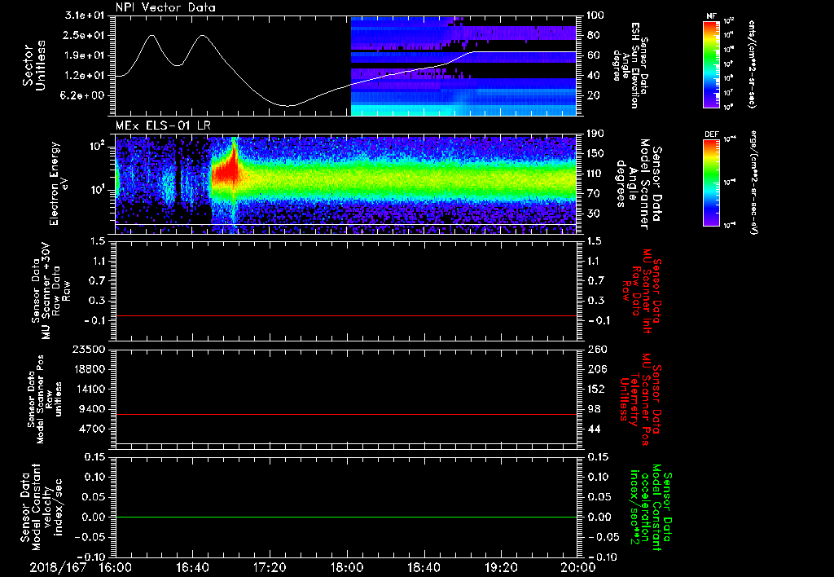Click the 18:40 time tick label
Screen dimensions: 834x577
coord(424,567)
